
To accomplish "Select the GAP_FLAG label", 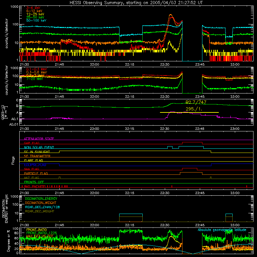I will (31, 143).
